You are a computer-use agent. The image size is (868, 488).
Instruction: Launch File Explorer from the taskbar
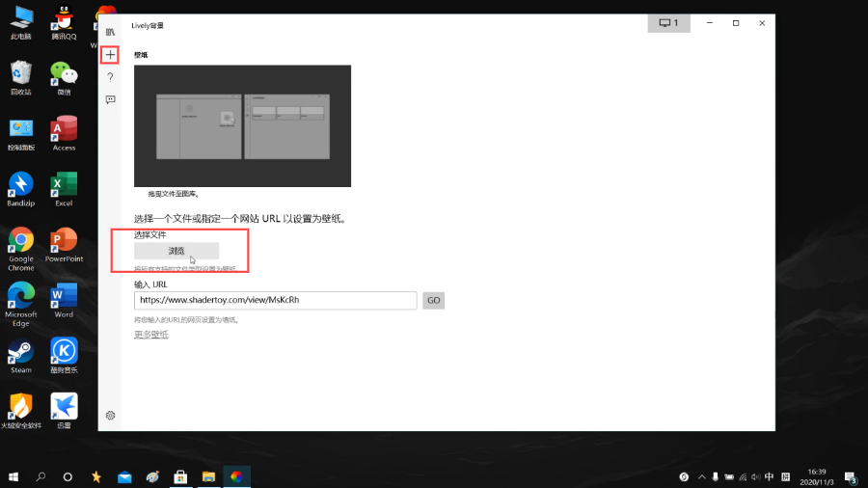point(208,477)
